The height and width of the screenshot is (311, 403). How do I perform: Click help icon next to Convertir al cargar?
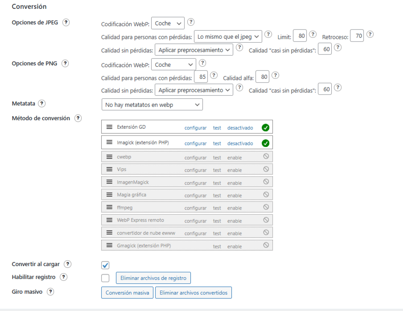click(67, 264)
